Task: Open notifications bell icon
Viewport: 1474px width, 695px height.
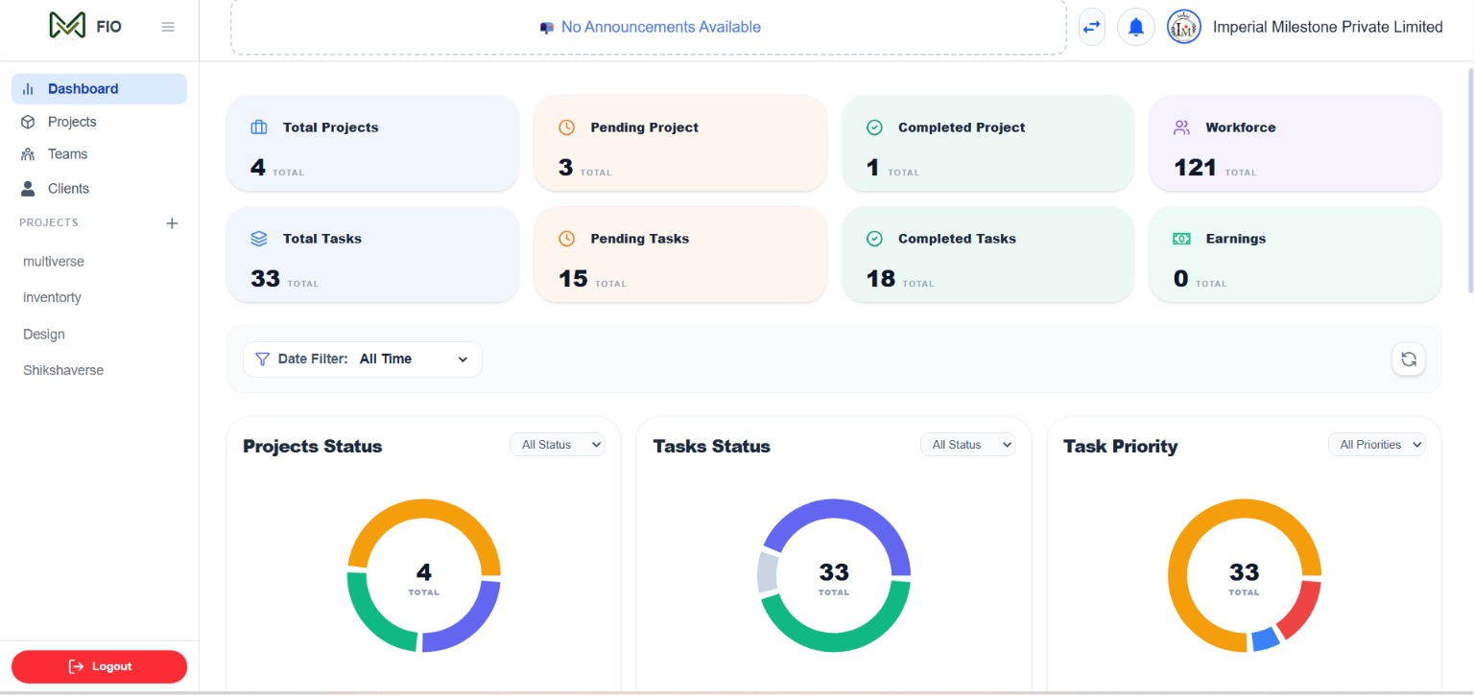Action: tap(1136, 27)
